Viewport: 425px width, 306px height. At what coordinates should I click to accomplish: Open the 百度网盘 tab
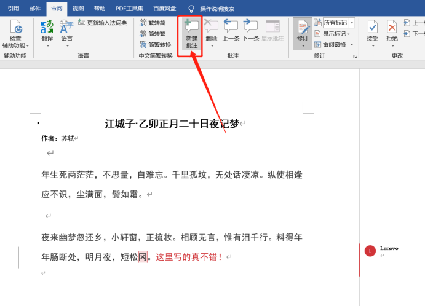click(x=164, y=9)
